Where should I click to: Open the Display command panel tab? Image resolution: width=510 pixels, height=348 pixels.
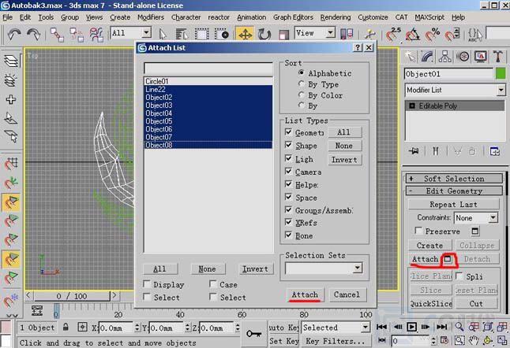point(481,57)
